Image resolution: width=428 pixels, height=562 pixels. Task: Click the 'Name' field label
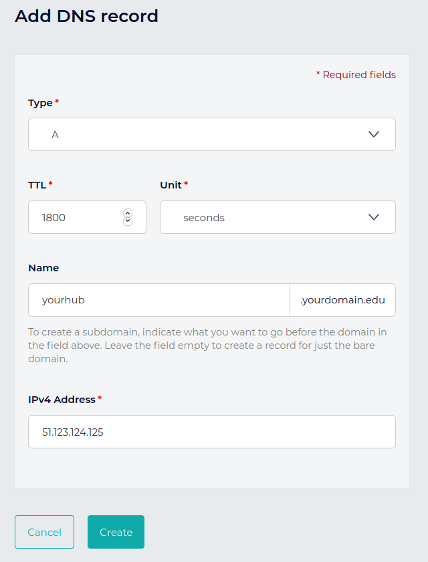click(43, 268)
